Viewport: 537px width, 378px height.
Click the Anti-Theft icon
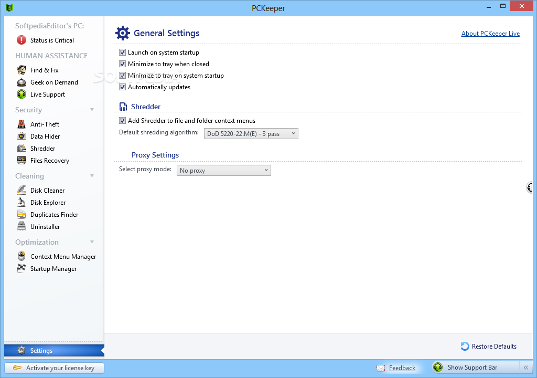[21, 124]
